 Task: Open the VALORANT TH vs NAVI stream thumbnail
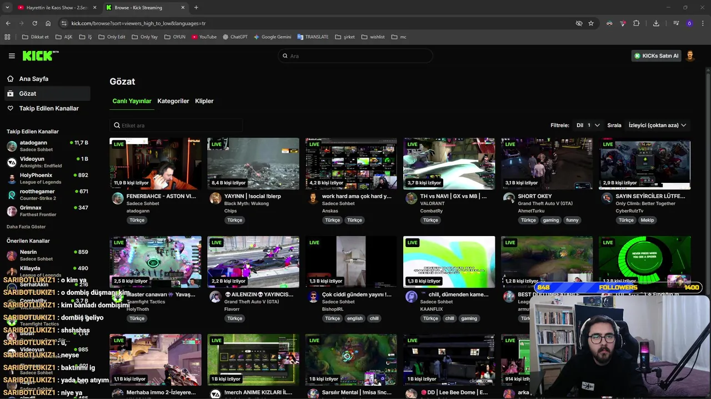pos(449,163)
